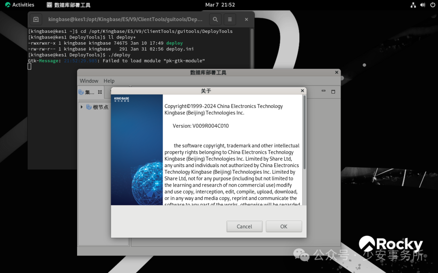This screenshot has height=273, width=438.
Task: Click the green deploy filename in terminal
Action: (174, 43)
